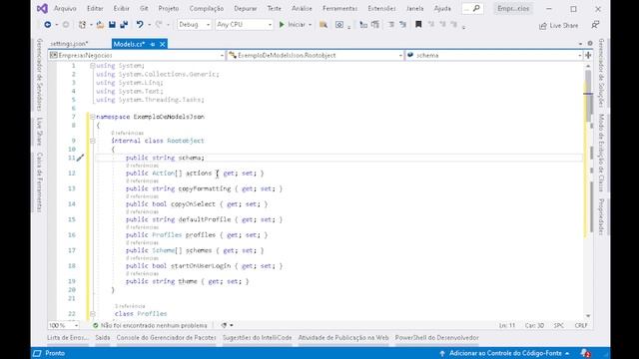The height and width of the screenshot is (359, 639).
Task: Click the screenshot camera toolbar icon
Action: [x=339, y=25]
